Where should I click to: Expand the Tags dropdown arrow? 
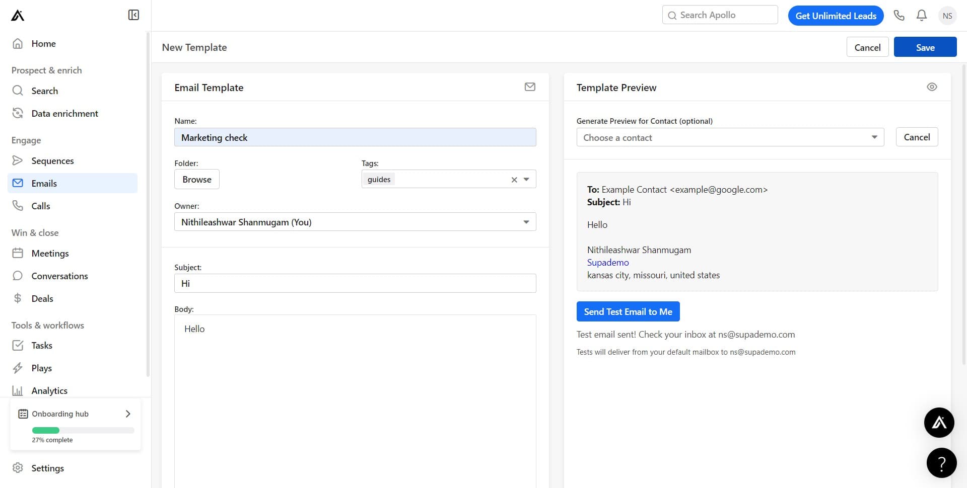pyautogui.click(x=526, y=180)
